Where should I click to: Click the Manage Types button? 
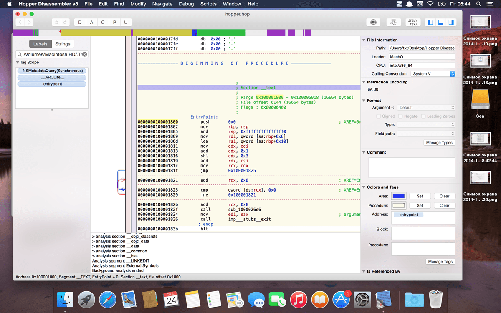click(x=439, y=143)
